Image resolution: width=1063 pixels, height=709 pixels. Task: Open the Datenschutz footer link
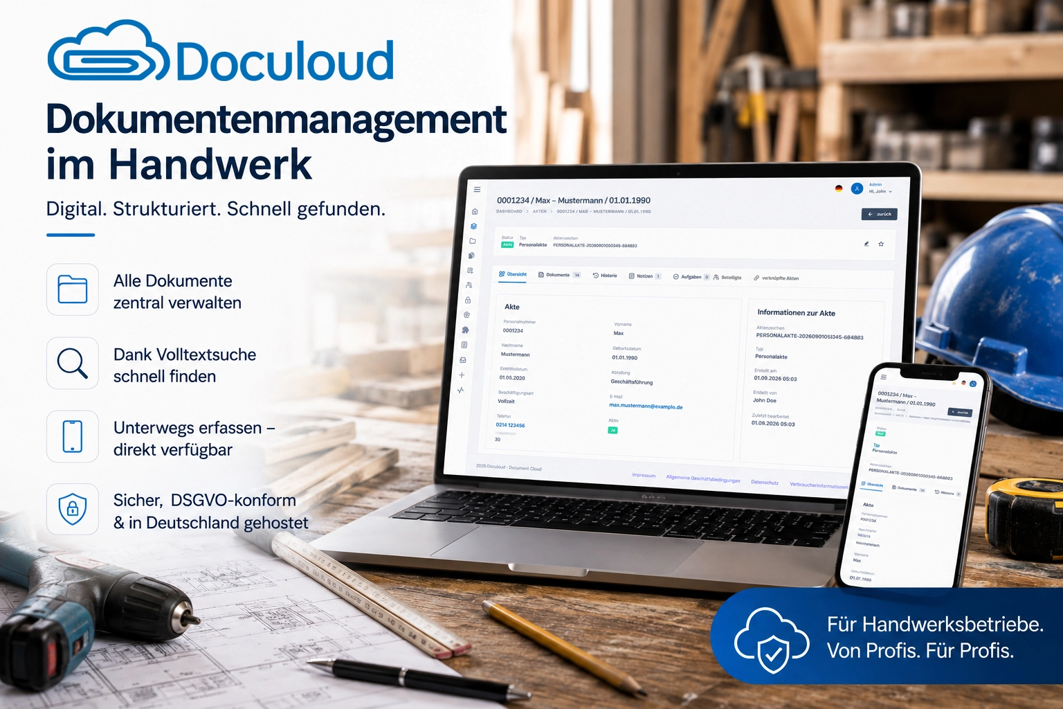coord(765,483)
